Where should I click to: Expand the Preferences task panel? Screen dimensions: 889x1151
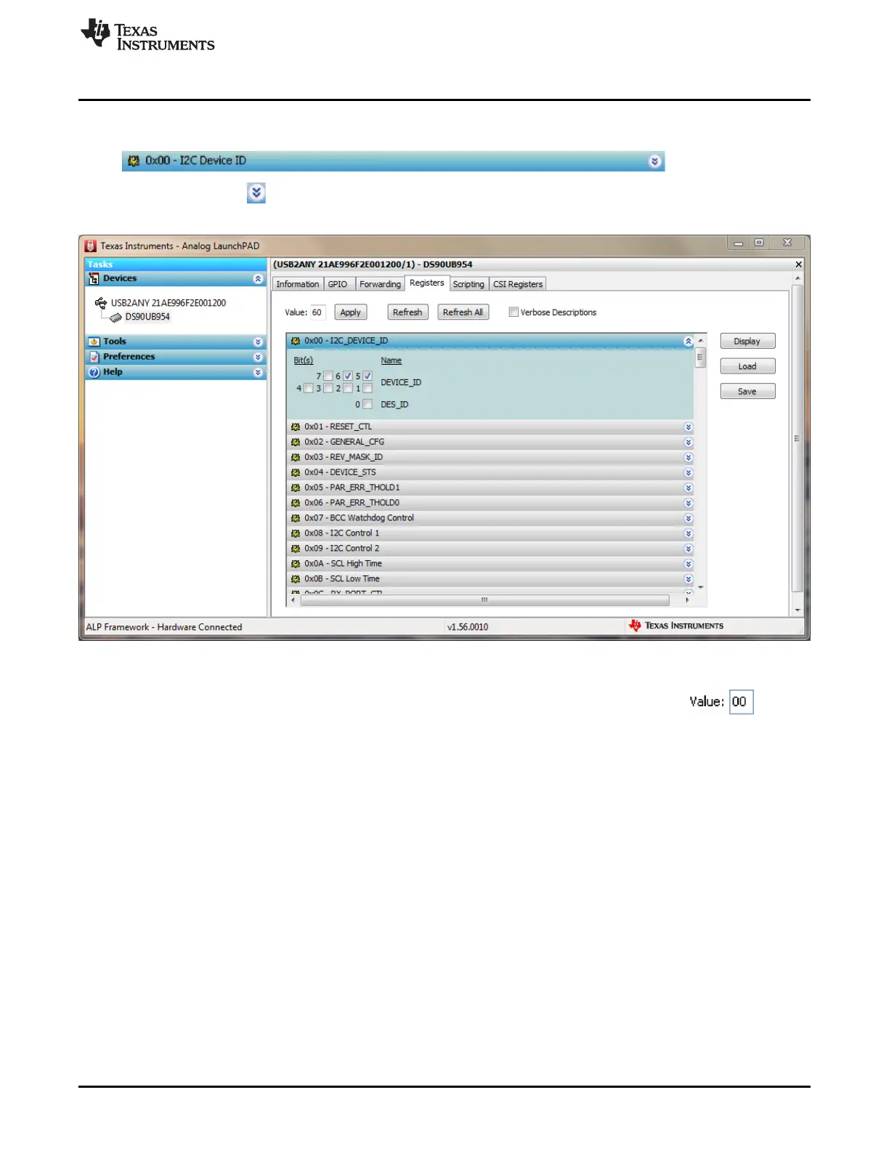coord(258,357)
